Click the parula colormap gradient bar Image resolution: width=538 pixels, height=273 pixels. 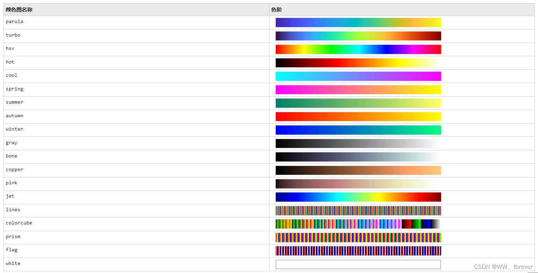[358, 22]
